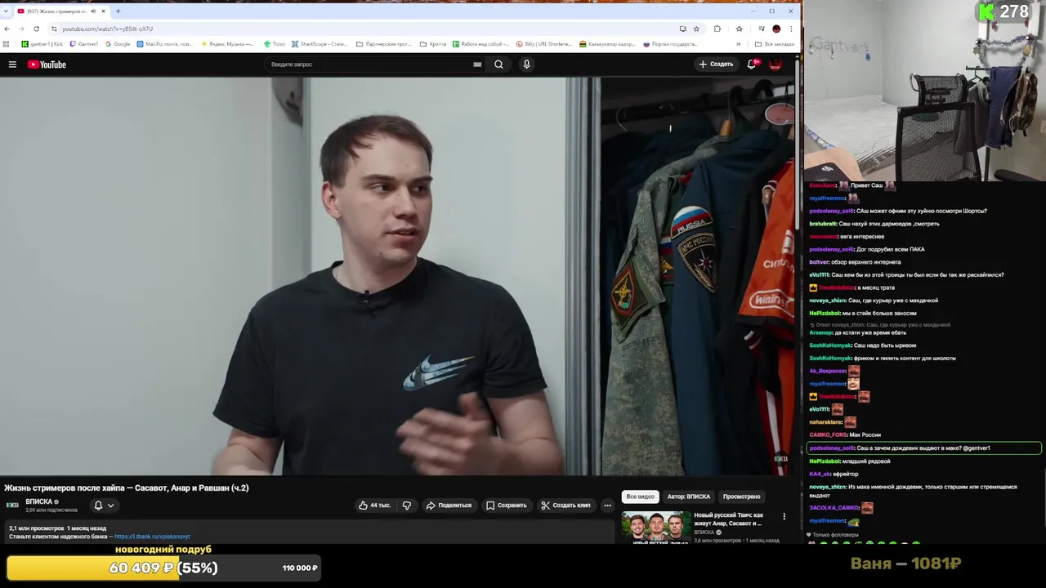Expand the tab search chevron dropdown
The width and height of the screenshot is (1046, 588).
(6, 11)
